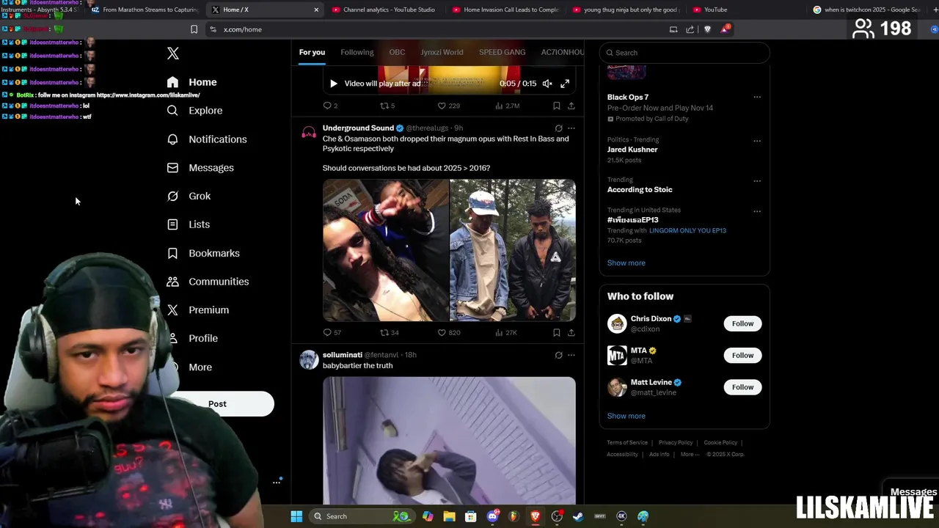Click Grok icon on solluminati post
This screenshot has height=528, width=939.
coord(558,355)
